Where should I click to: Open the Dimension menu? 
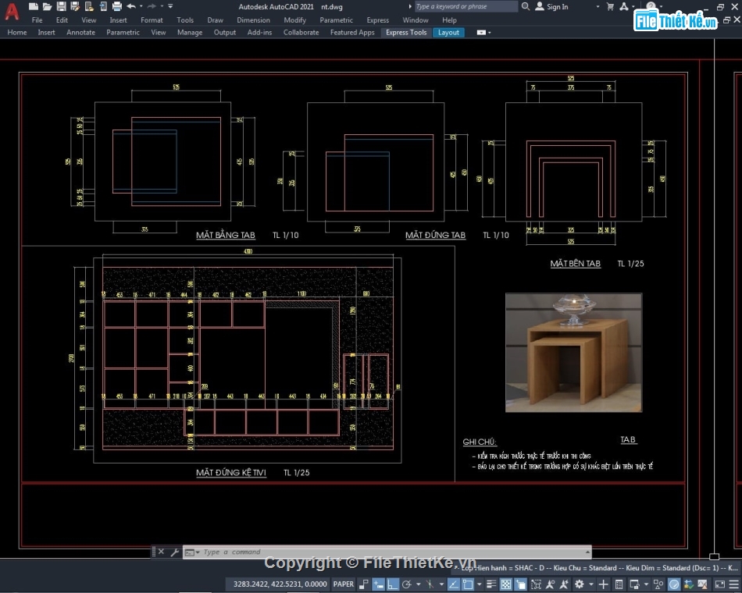[253, 20]
